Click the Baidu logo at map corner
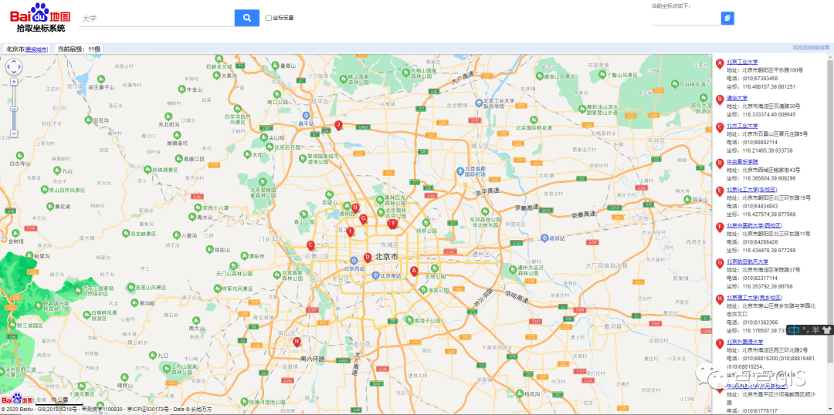This screenshot has width=834, height=415. tap(17, 399)
